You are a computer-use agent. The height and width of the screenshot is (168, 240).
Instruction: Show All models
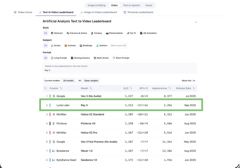pyautogui.click(x=68, y=80)
